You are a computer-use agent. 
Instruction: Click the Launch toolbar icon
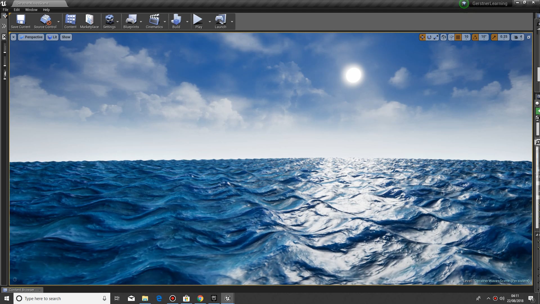pos(220,21)
